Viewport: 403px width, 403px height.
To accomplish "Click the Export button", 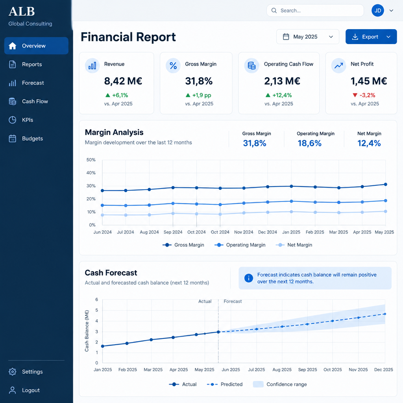I will click(x=365, y=37).
